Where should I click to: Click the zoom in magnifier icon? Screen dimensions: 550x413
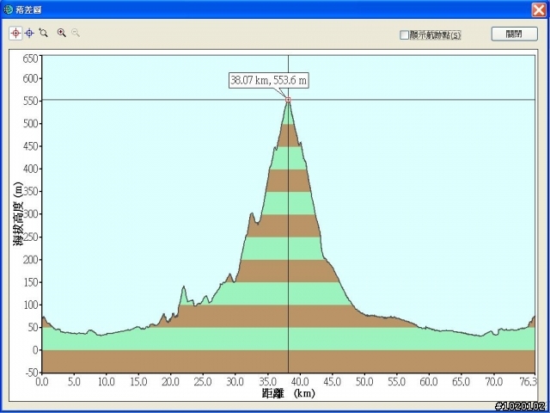[x=62, y=33]
